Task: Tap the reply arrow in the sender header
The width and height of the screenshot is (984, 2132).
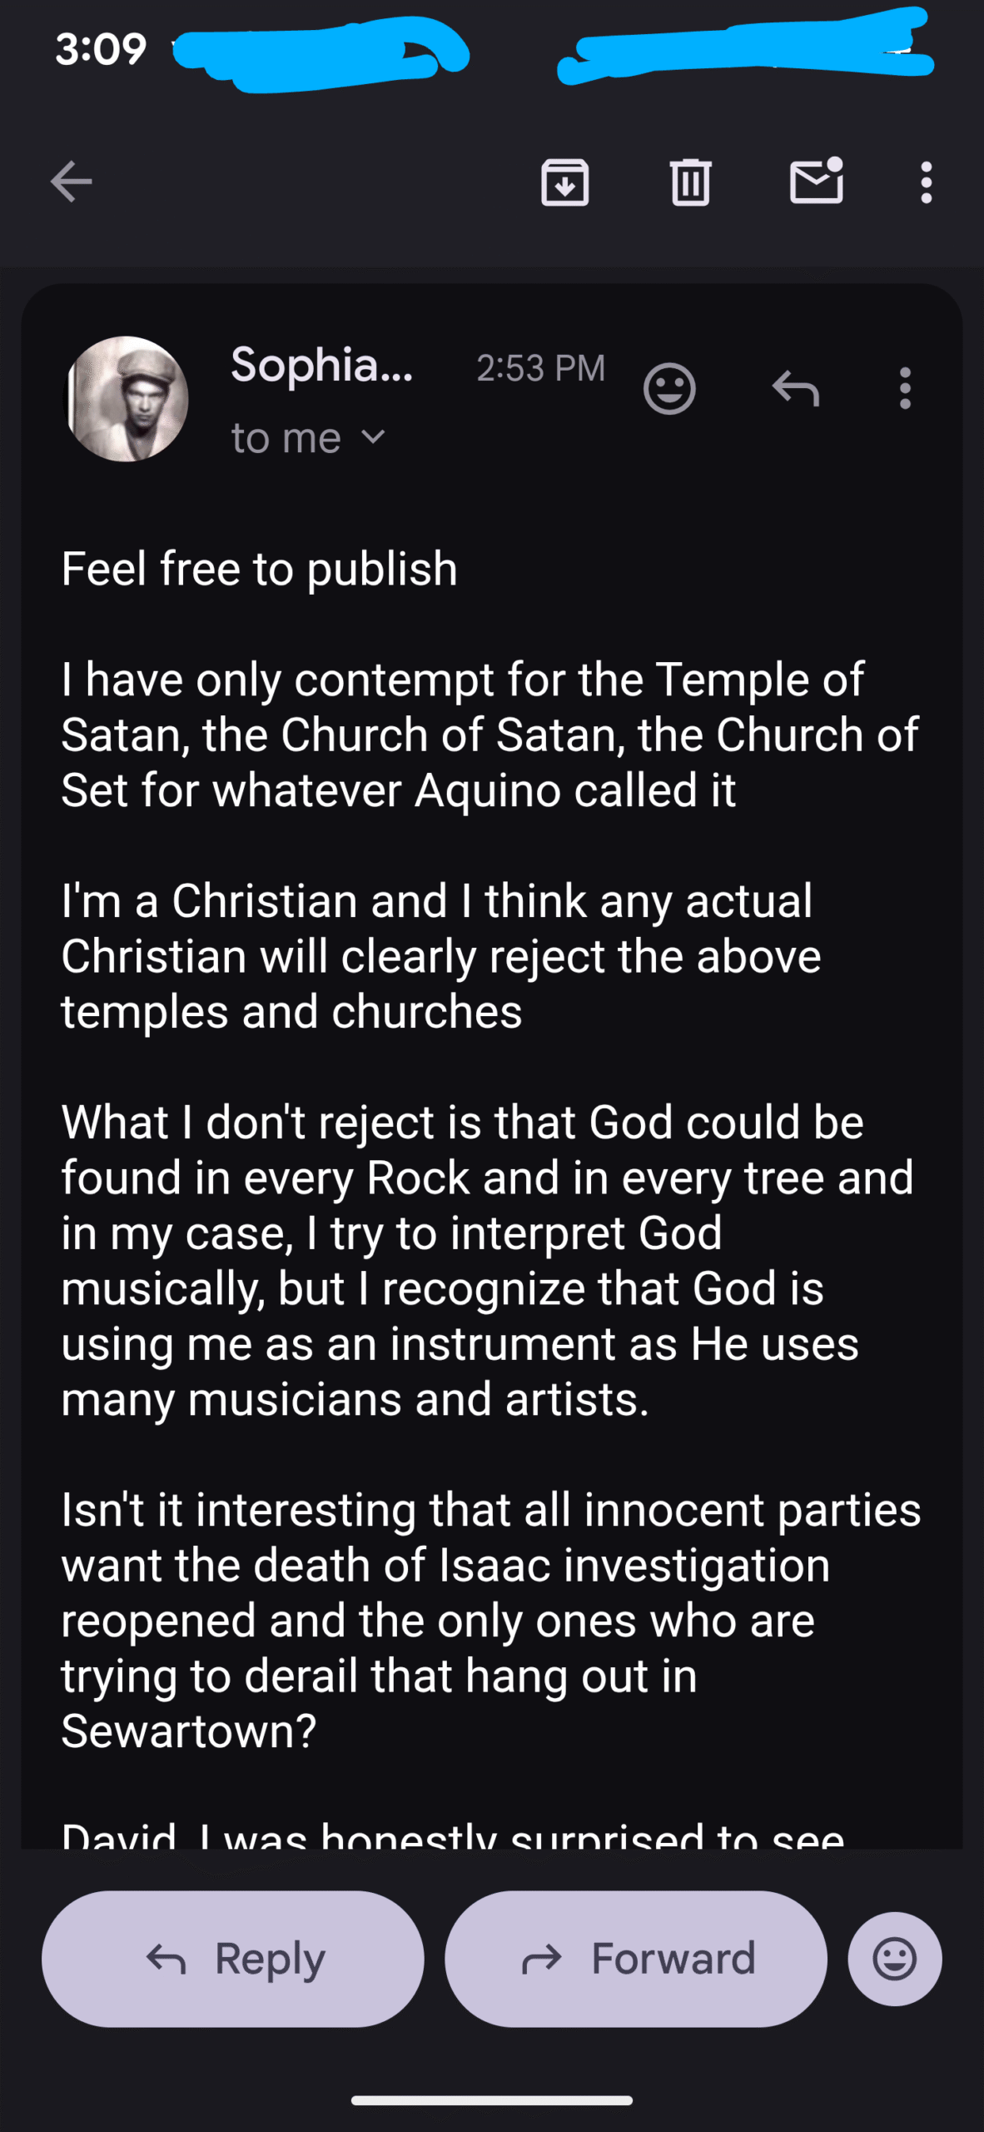Action: click(796, 389)
